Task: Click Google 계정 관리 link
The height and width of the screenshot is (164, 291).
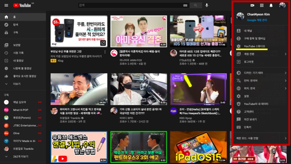Action: 257,20
